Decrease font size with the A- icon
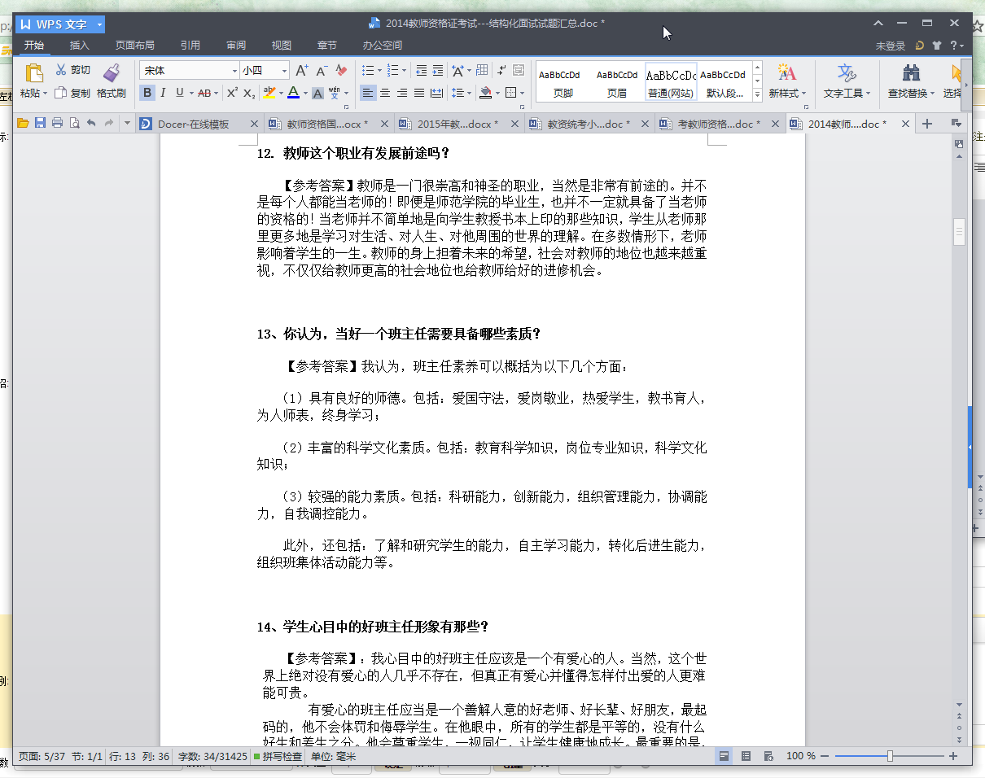This screenshot has height=778, width=985. 322,71
